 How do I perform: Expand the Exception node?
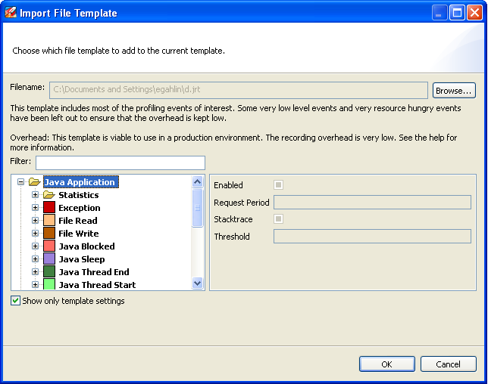[35, 208]
